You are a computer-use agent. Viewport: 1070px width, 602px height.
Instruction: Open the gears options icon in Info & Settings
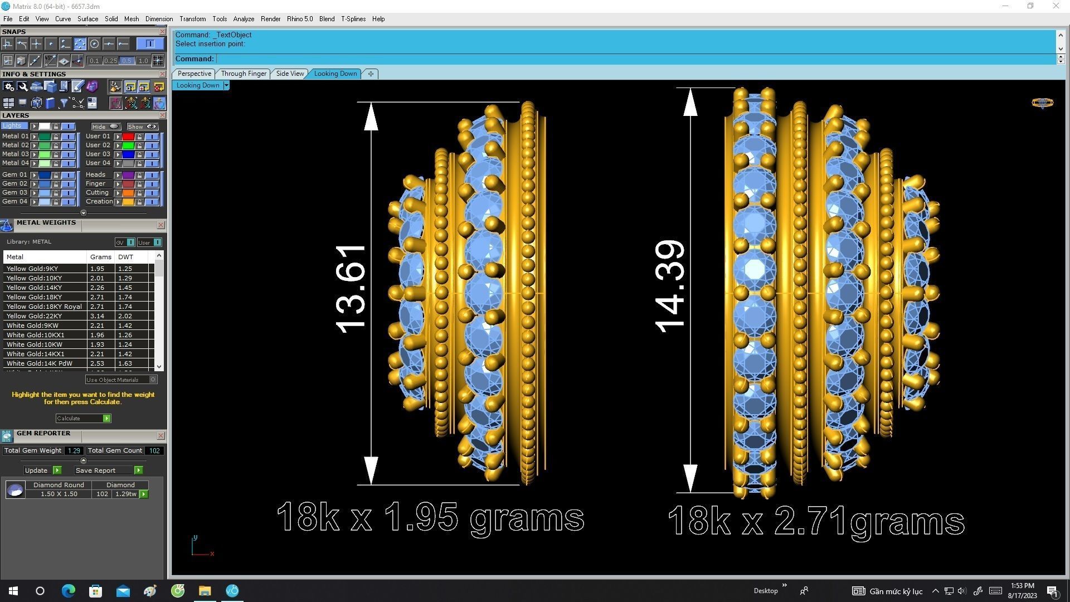point(8,86)
